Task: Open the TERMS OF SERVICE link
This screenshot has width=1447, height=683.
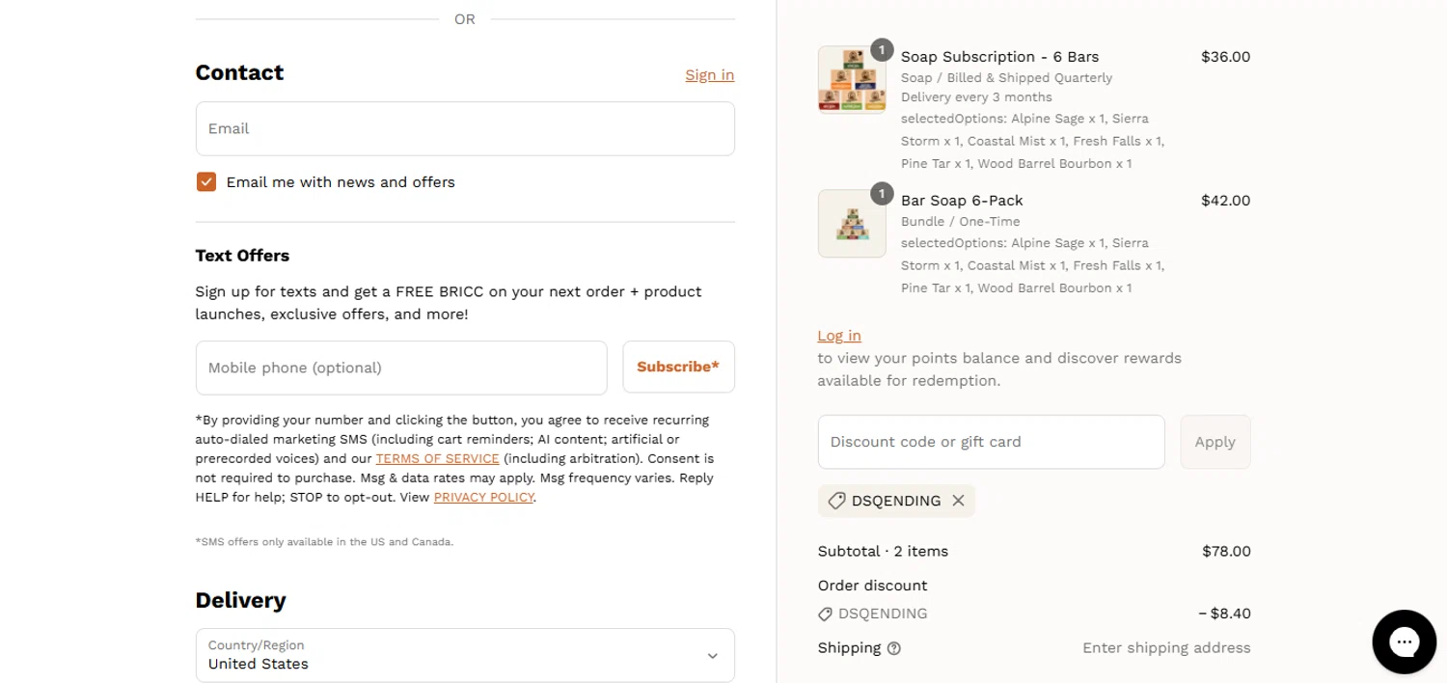Action: click(438, 459)
